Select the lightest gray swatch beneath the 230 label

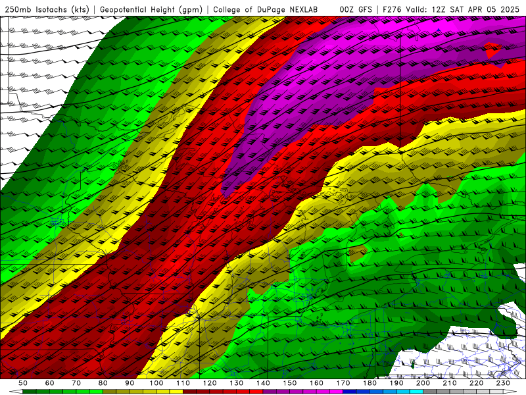pyautogui.click(x=496, y=391)
